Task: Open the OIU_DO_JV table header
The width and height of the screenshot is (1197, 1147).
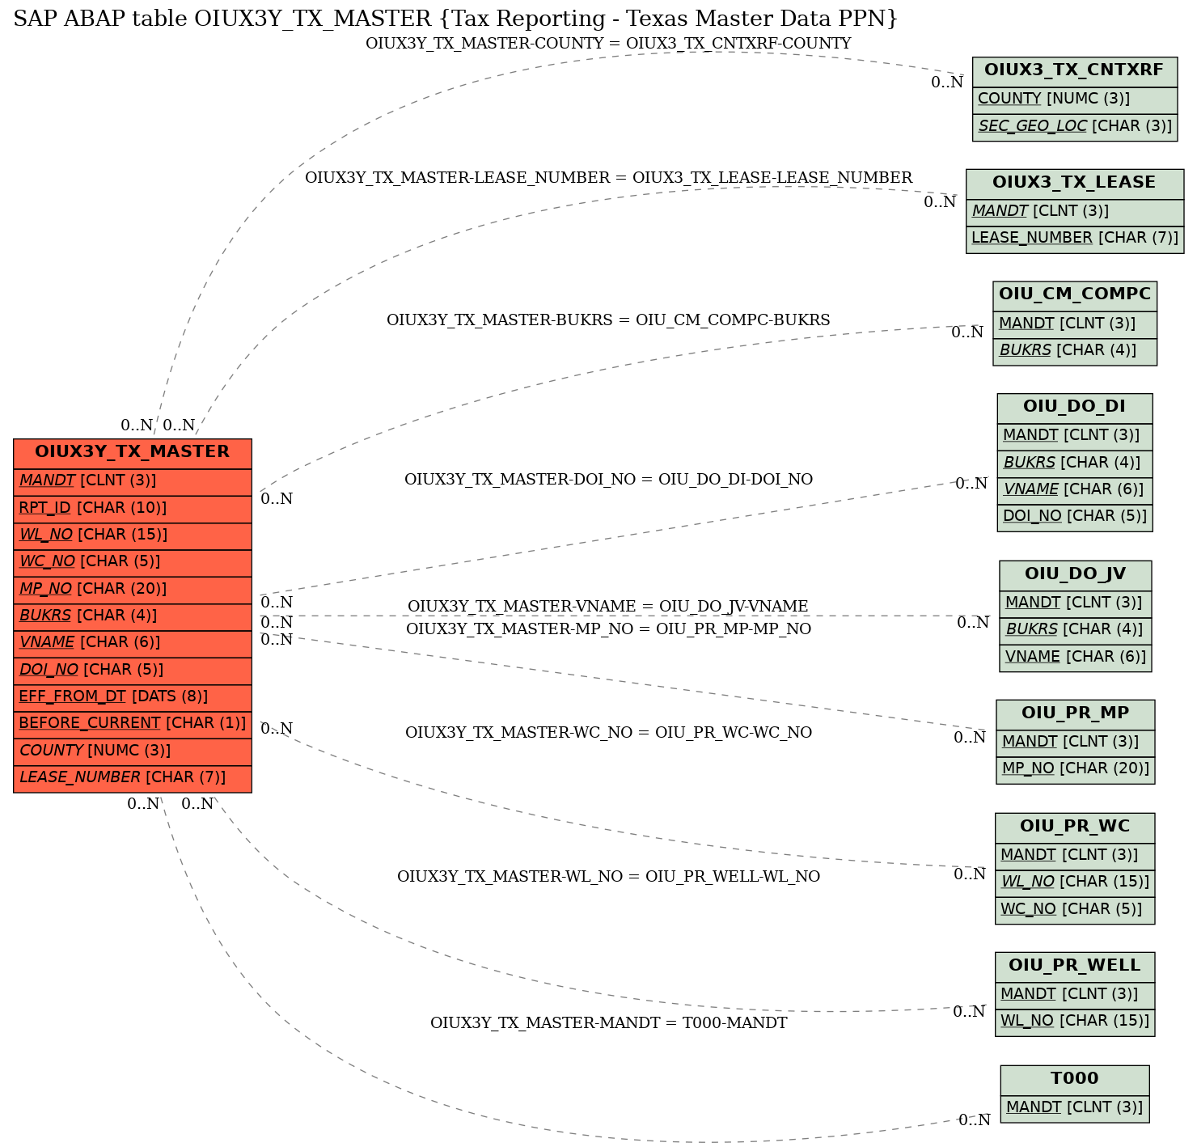Action: coord(1075,574)
